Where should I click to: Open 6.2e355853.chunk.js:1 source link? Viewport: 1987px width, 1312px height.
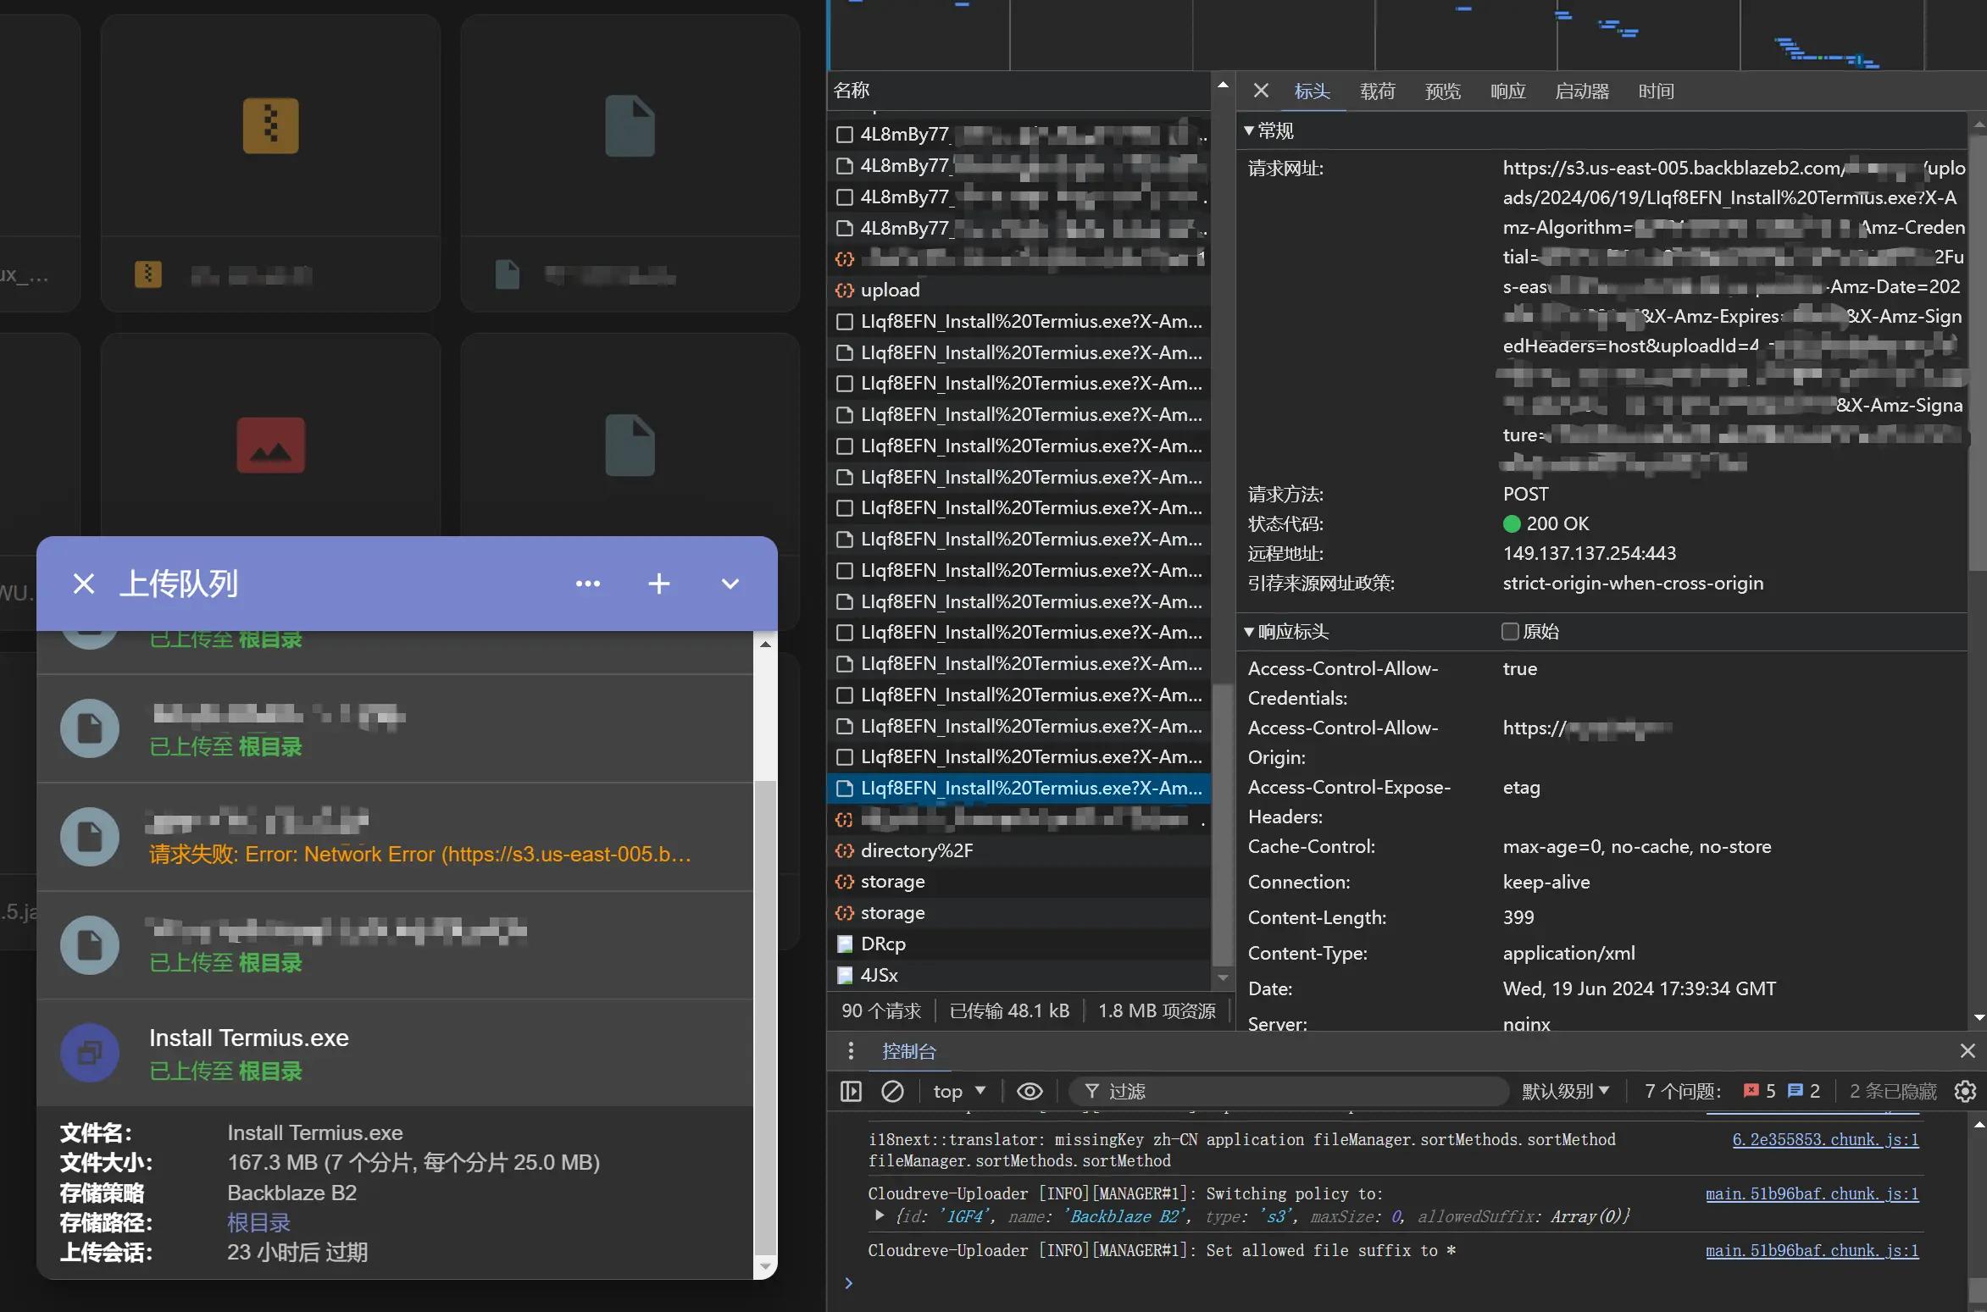(1825, 1140)
